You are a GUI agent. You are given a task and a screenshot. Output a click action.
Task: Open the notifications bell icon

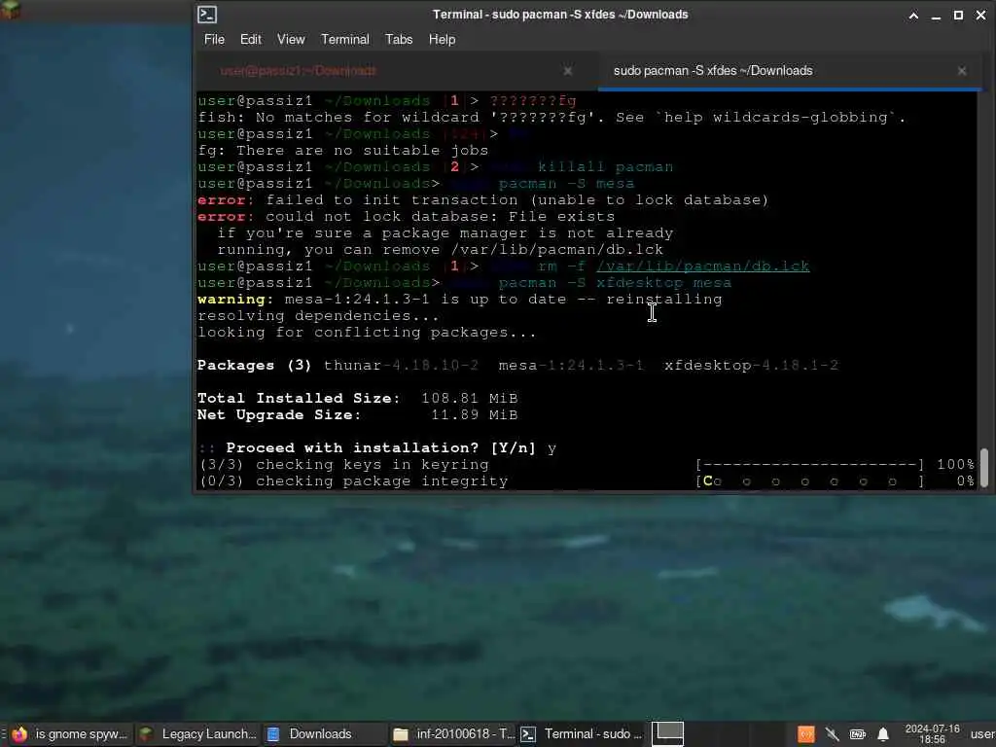(x=883, y=734)
